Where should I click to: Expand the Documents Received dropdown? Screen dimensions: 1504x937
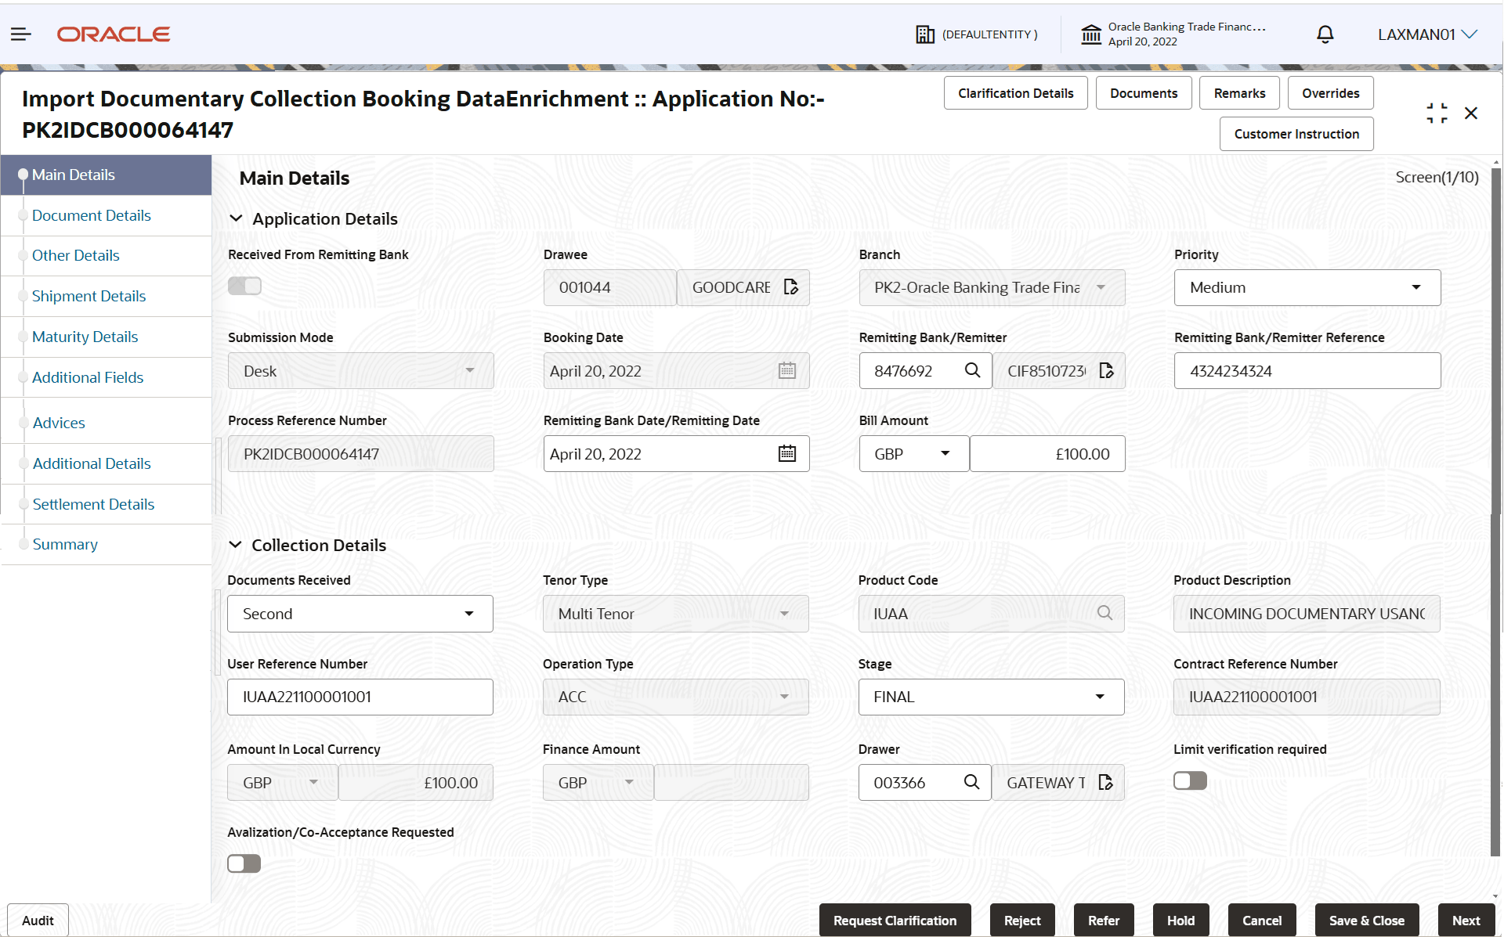click(x=360, y=614)
